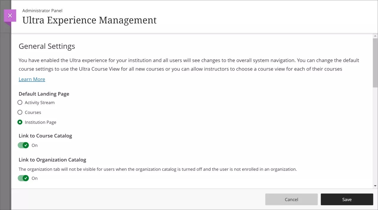The image size is (378, 210).
Task: Select the Activity Stream landing page option
Action: (x=20, y=102)
